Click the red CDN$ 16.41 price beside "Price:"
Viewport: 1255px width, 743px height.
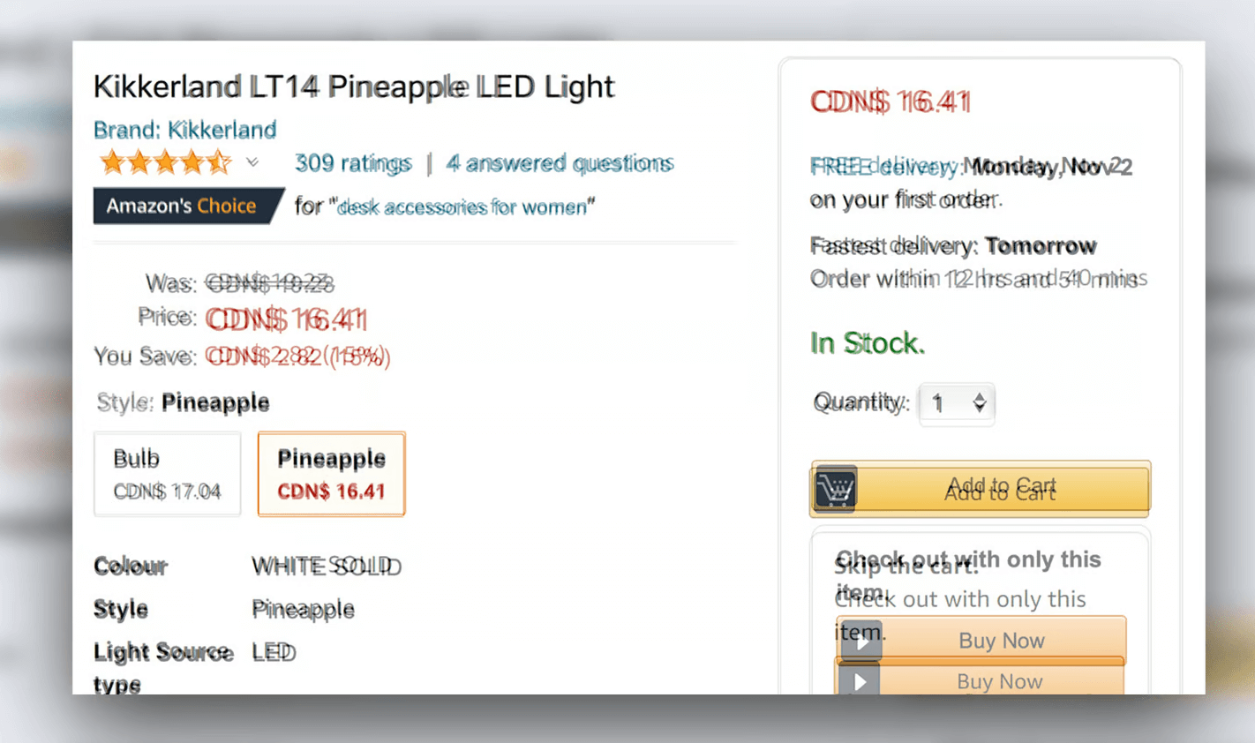click(286, 319)
